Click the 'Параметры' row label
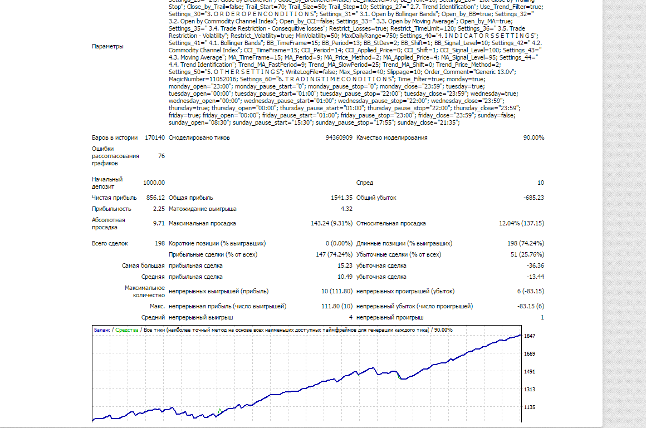The height and width of the screenshot is (428, 646). [x=107, y=47]
